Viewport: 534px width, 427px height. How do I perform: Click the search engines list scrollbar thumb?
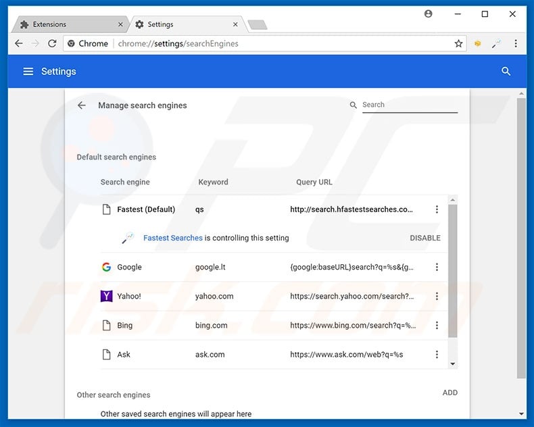coord(453,271)
